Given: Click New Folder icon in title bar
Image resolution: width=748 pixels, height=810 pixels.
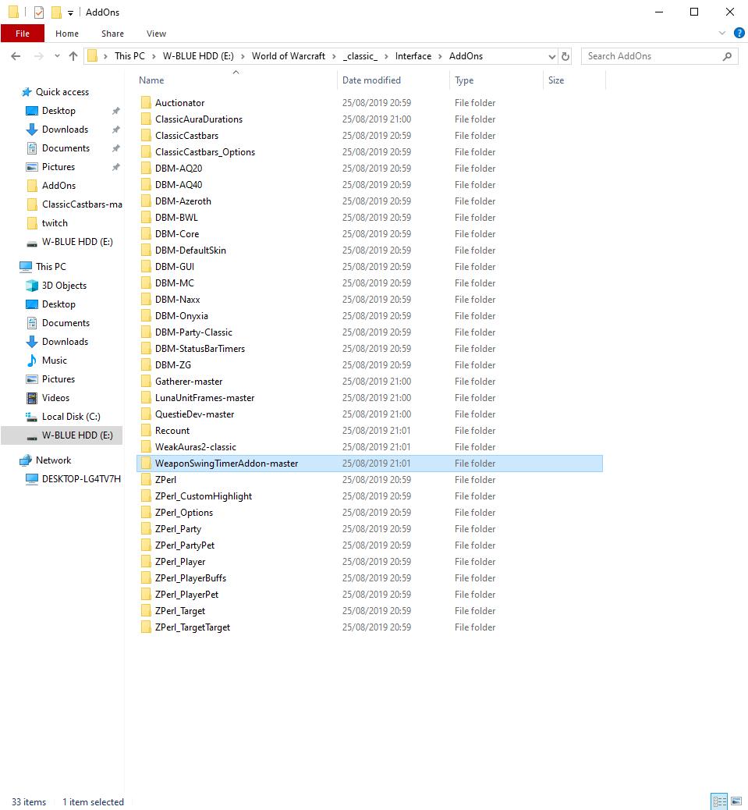Looking at the screenshot, I should pyautogui.click(x=56, y=12).
